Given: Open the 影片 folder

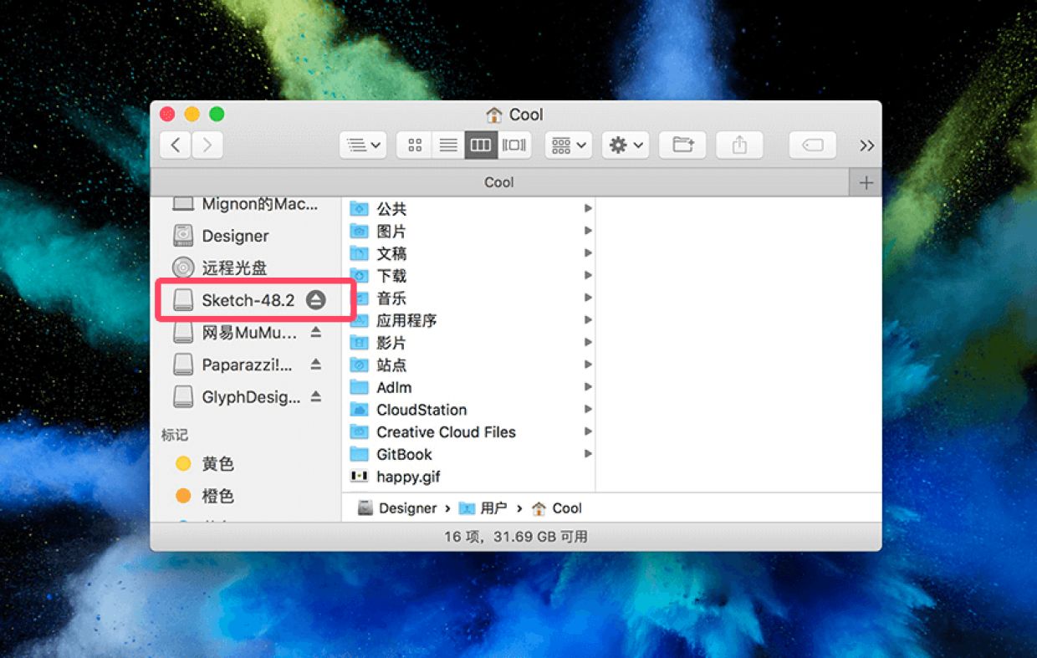Looking at the screenshot, I should (x=469, y=343).
